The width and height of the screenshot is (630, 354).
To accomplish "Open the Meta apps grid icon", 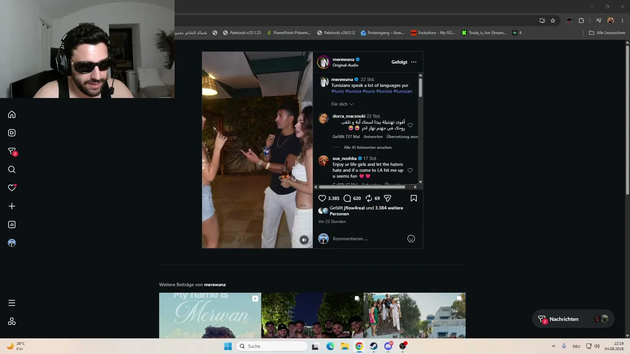I will pyautogui.click(x=12, y=322).
